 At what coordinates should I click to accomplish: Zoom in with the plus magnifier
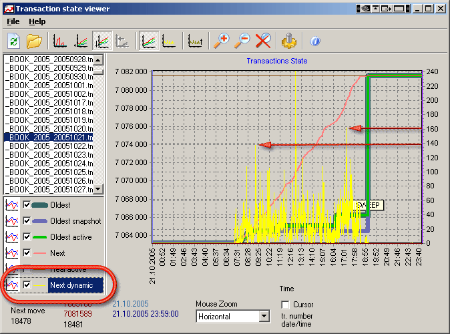[221, 41]
